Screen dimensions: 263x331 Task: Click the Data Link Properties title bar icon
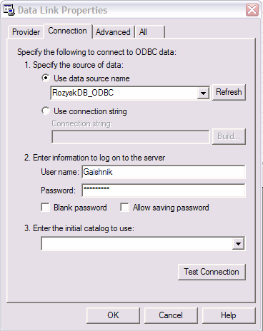(x=9, y=11)
